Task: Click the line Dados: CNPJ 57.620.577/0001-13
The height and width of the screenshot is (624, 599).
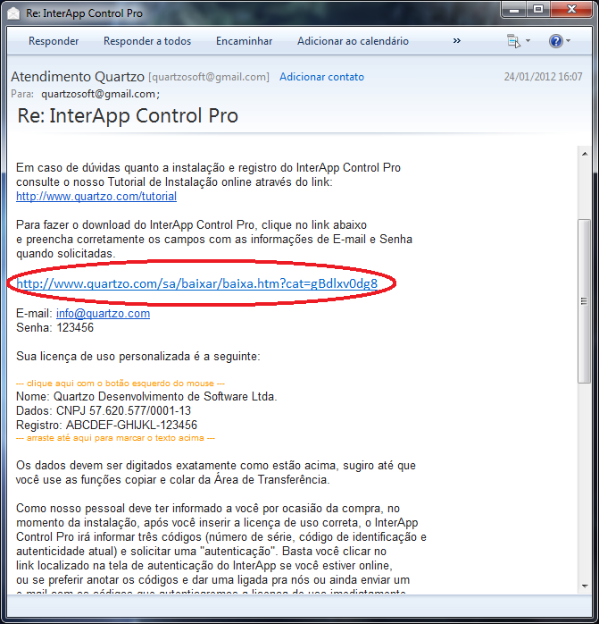Action: click(x=104, y=410)
